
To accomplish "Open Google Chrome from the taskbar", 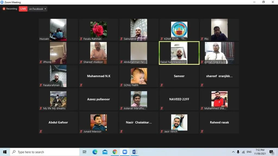I will click(x=115, y=152).
